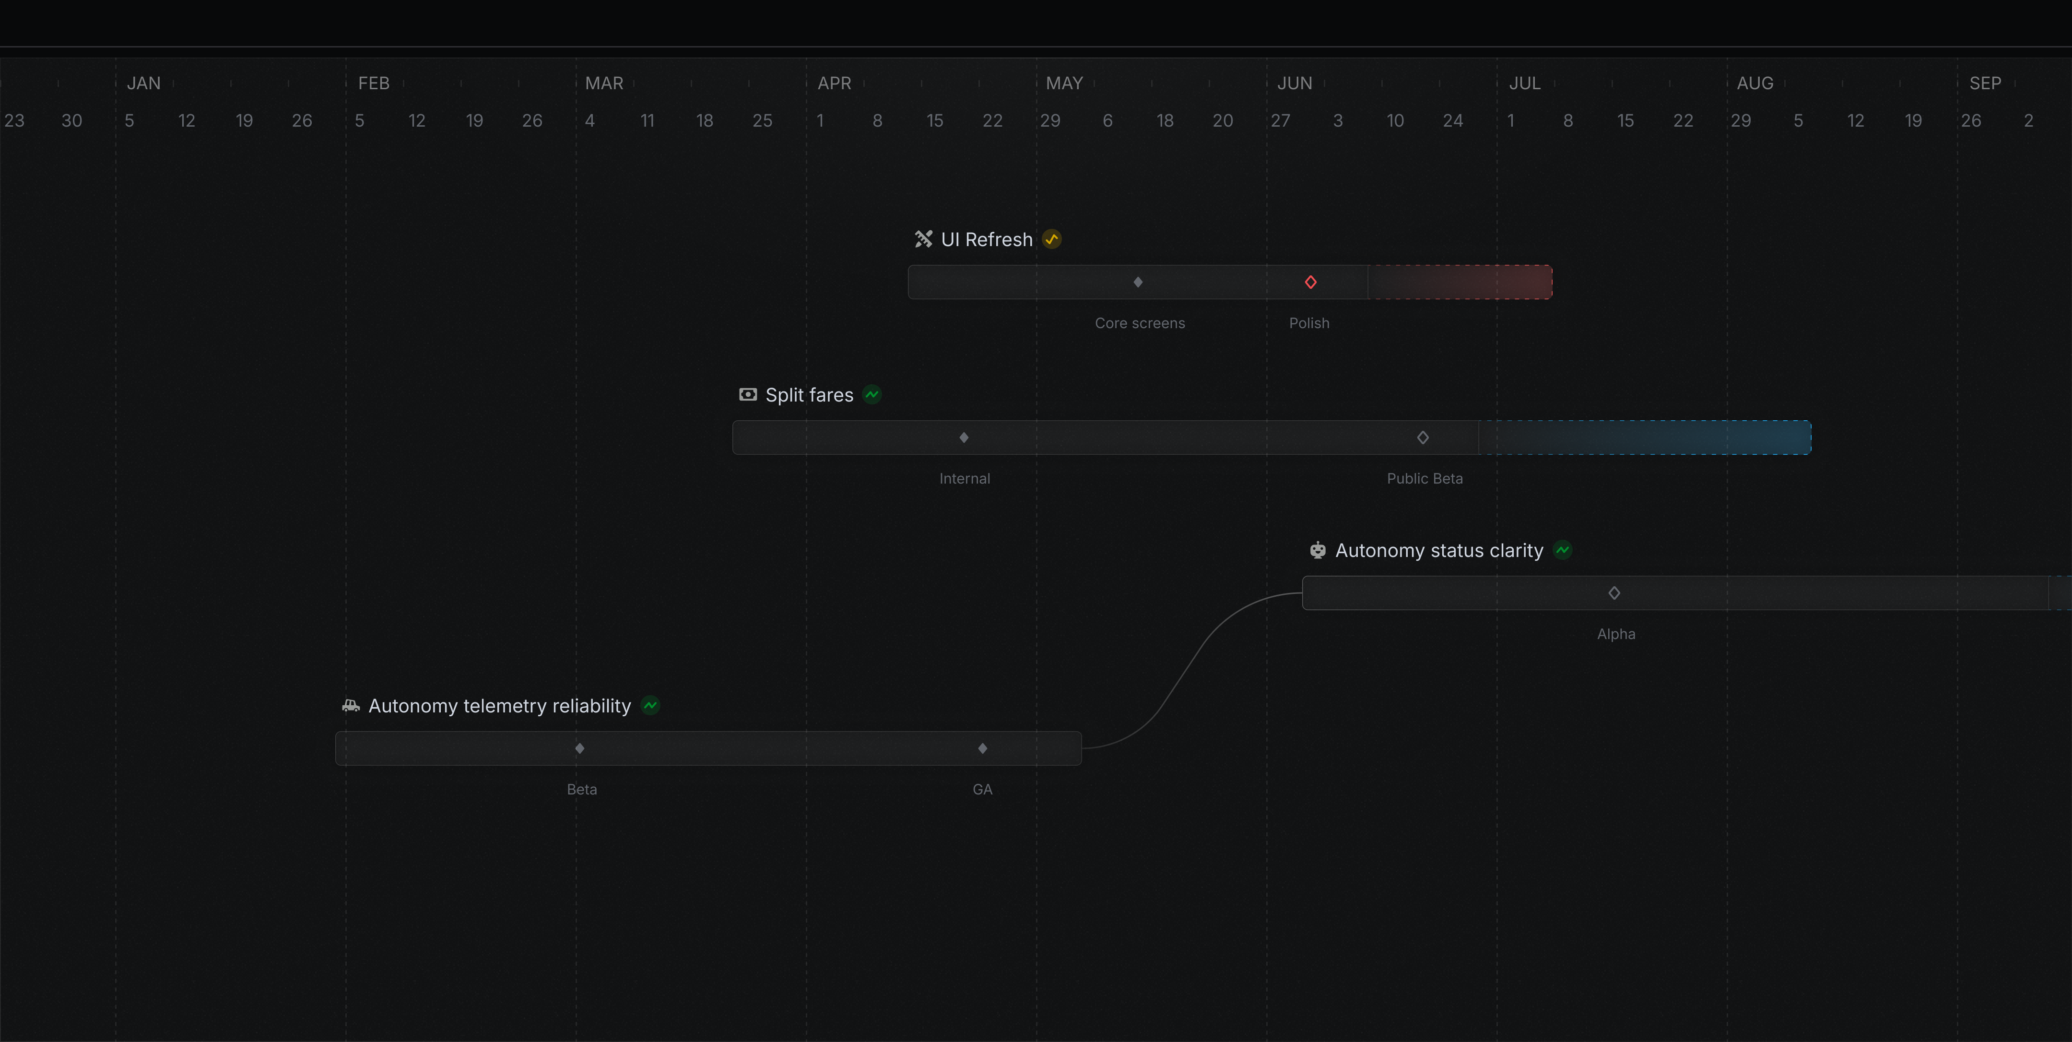Image resolution: width=2072 pixels, height=1042 pixels.
Task: Click the UI Refresh tools icon
Action: [x=923, y=239]
